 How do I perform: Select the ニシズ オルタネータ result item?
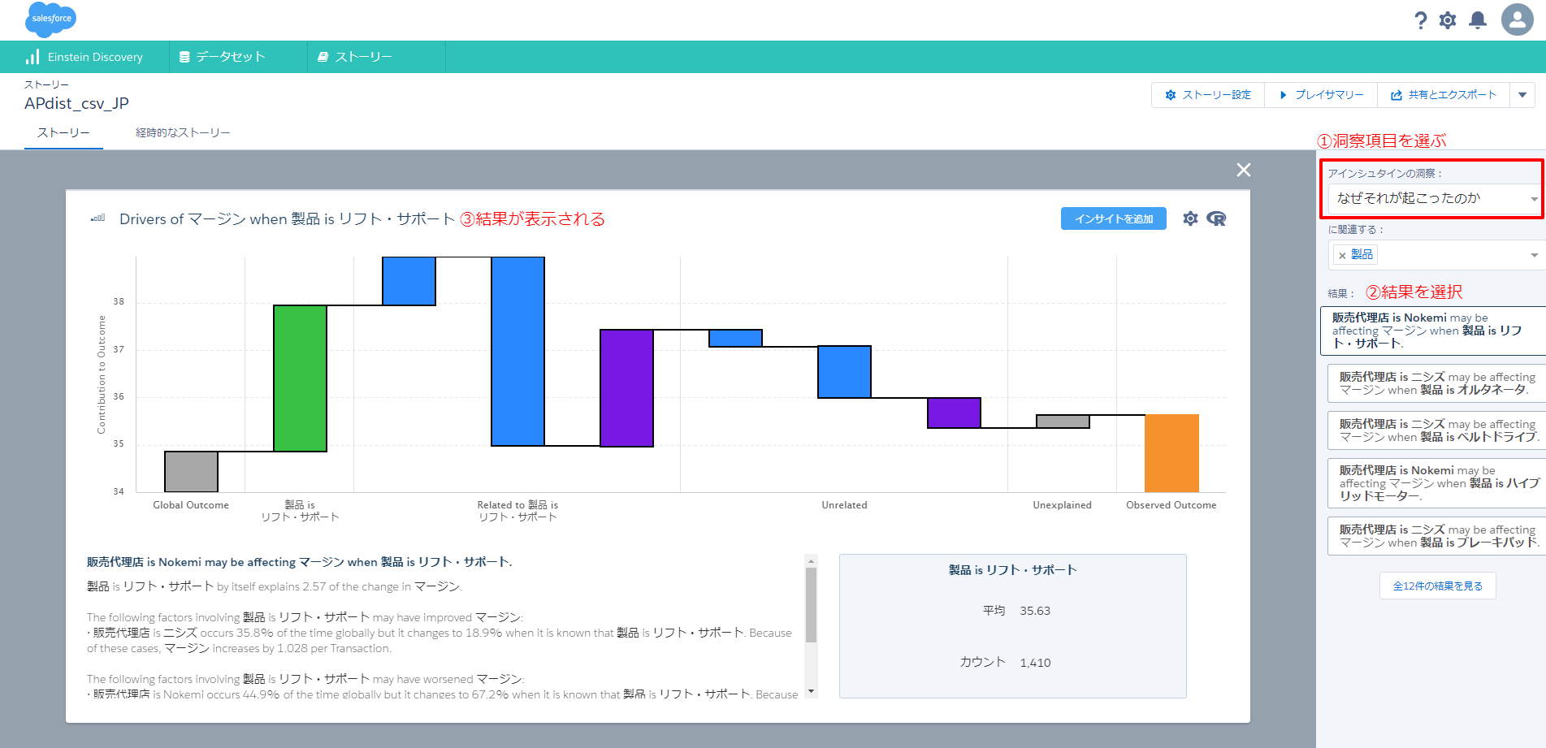point(1436,383)
